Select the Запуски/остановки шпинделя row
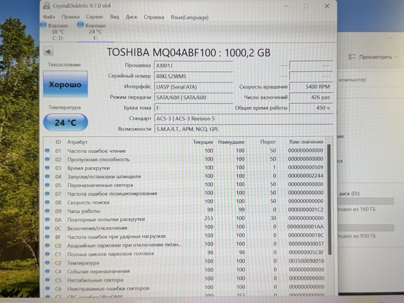This screenshot has height=303, width=404. (x=185, y=176)
